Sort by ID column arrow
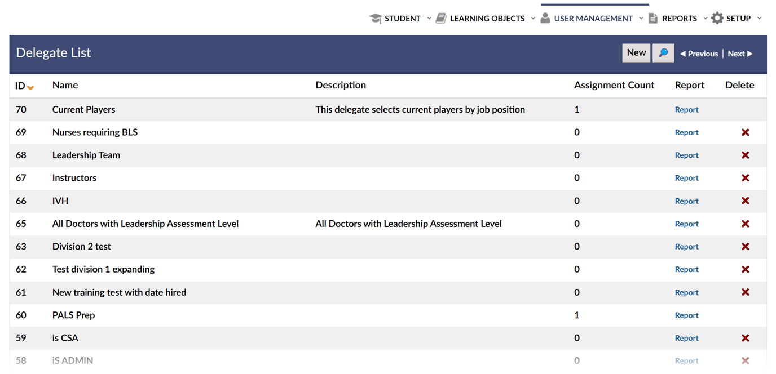Viewport: 776px width, 374px height. 30,87
